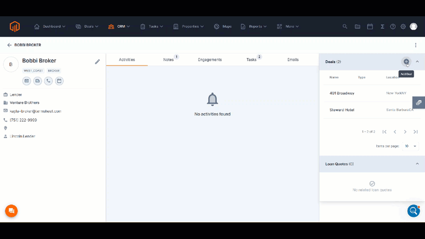Open the 401 Broadway deal
425x239 pixels.
342,93
